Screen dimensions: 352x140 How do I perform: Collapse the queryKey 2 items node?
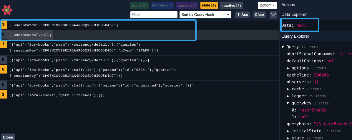(288, 103)
